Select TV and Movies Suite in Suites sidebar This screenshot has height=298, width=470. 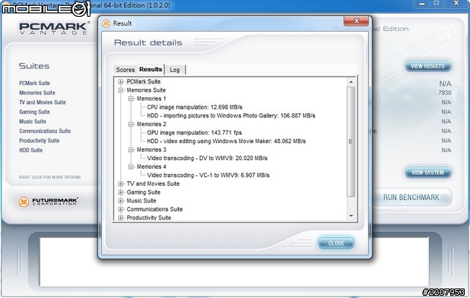[43, 103]
